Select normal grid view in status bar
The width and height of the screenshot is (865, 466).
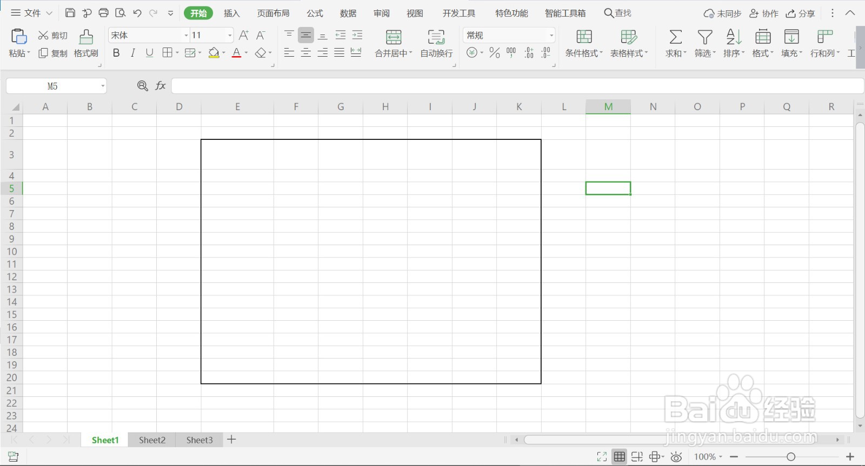pos(620,457)
